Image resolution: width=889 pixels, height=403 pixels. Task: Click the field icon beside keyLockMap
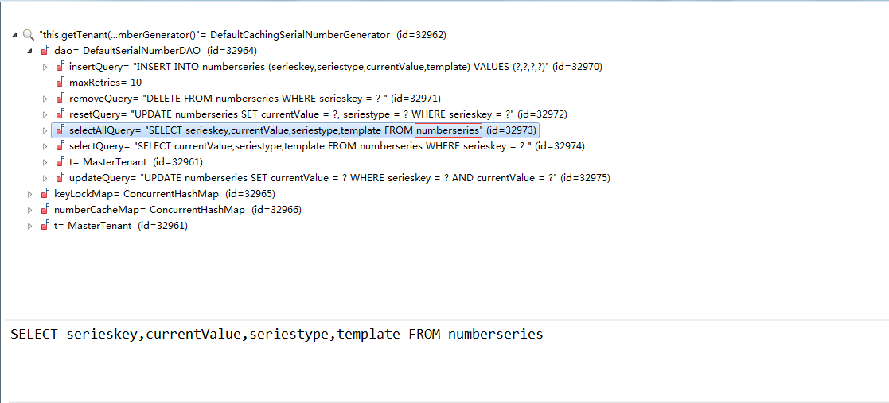(x=45, y=193)
